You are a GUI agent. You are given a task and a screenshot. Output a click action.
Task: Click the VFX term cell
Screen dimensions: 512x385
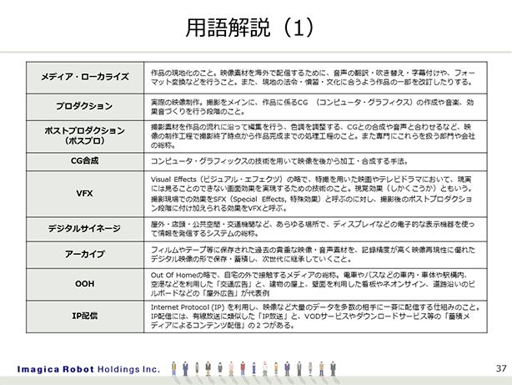click(x=85, y=194)
